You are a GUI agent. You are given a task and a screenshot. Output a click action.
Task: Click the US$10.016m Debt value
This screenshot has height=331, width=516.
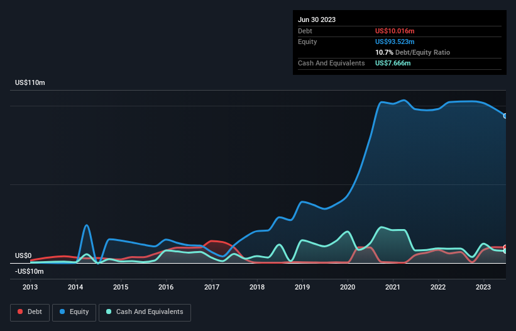pos(395,31)
